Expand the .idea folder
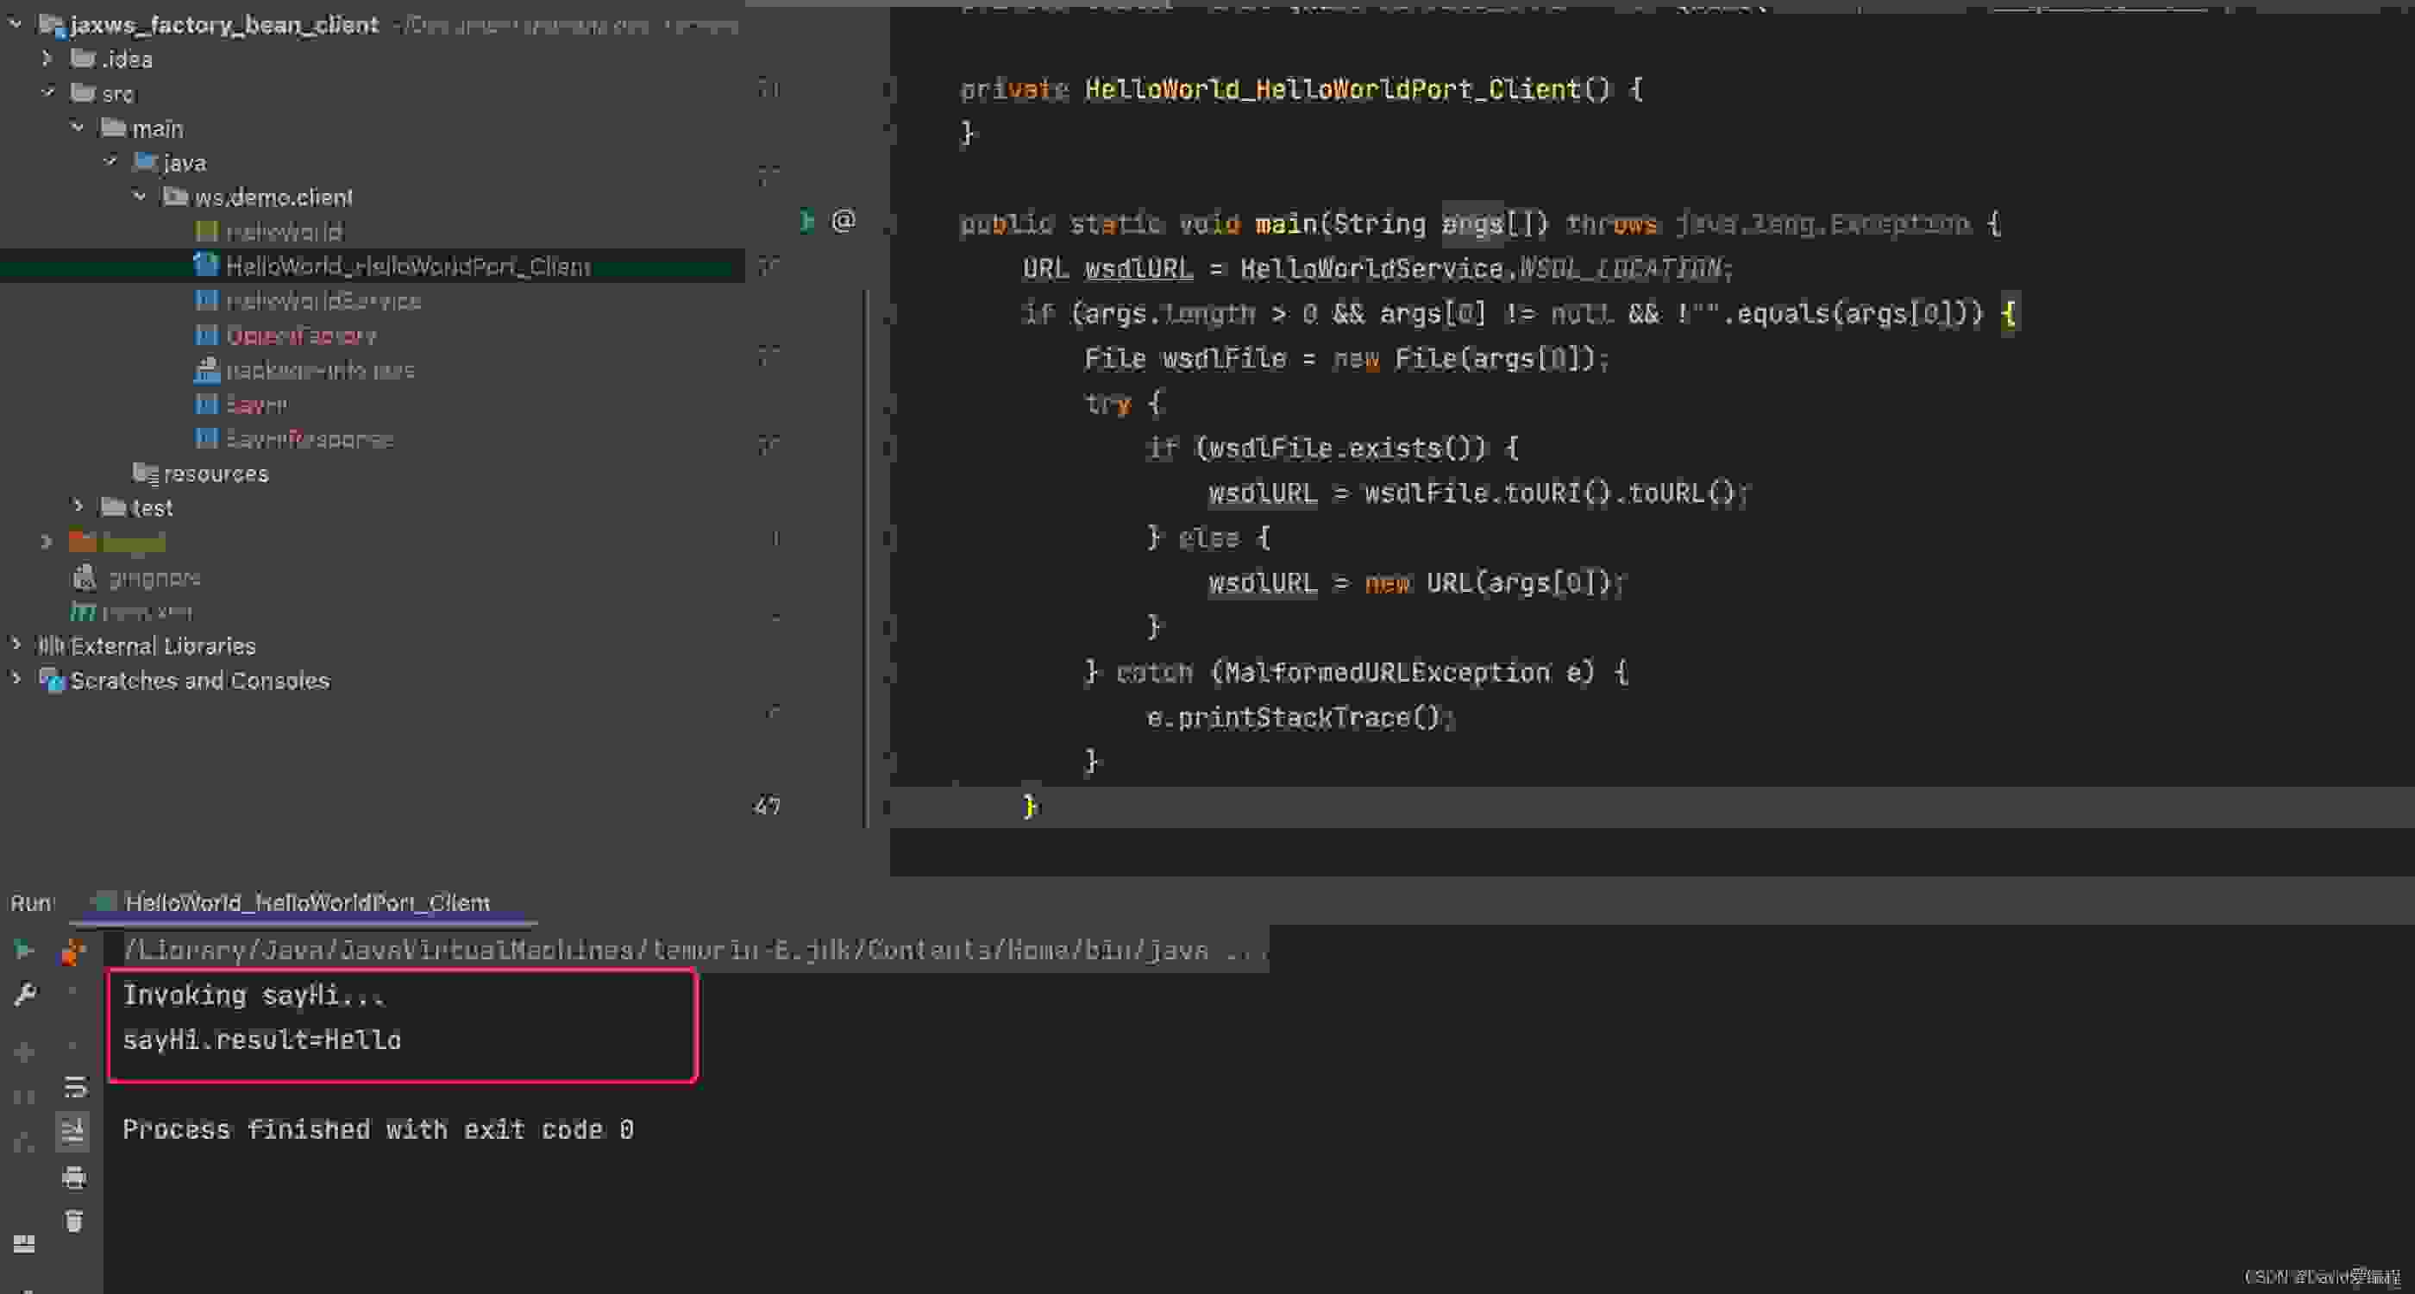 [x=47, y=58]
